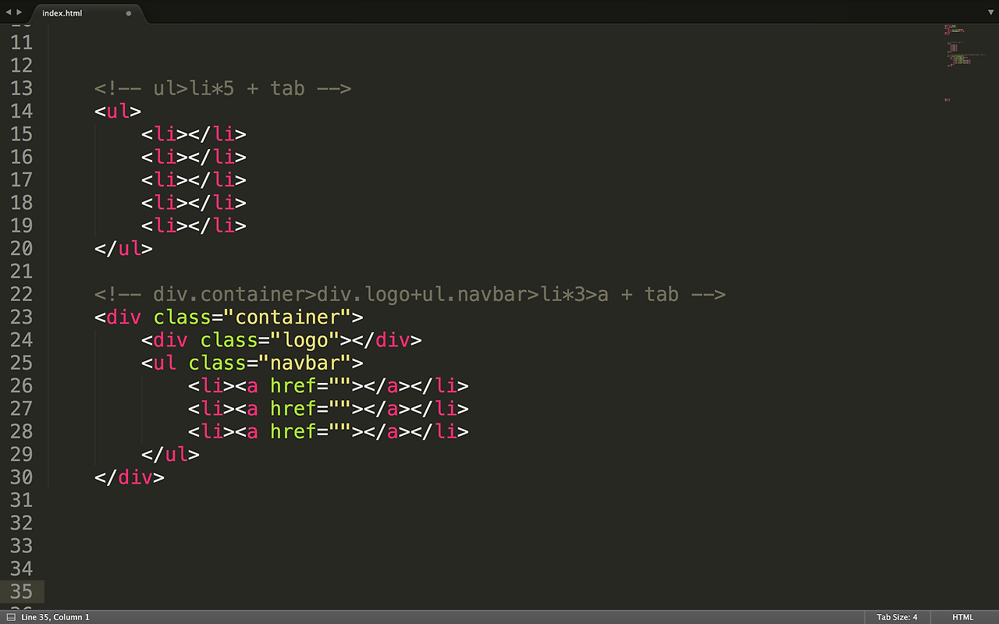
Task: Select gutter line number 11
Action: (x=22, y=42)
